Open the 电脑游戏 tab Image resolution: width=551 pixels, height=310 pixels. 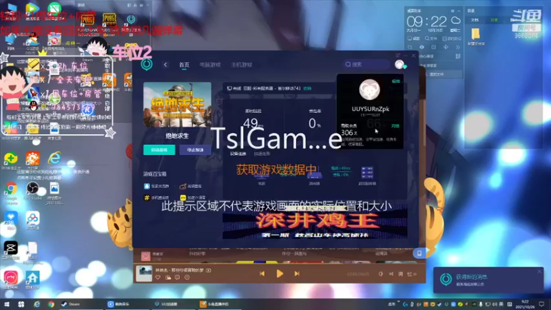pos(210,65)
